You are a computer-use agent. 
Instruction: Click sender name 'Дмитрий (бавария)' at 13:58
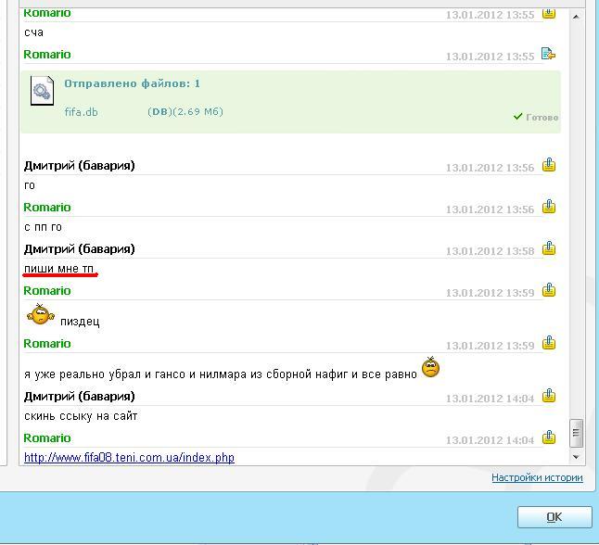80,249
